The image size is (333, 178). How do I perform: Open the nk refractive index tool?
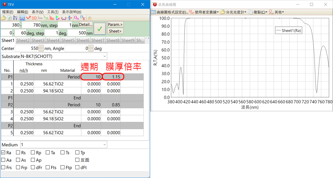(x=82, y=18)
